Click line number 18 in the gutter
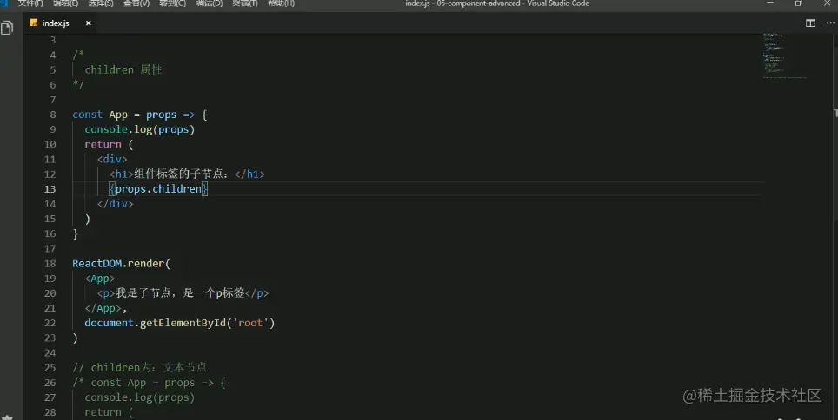This screenshot has width=838, height=420. (50, 263)
